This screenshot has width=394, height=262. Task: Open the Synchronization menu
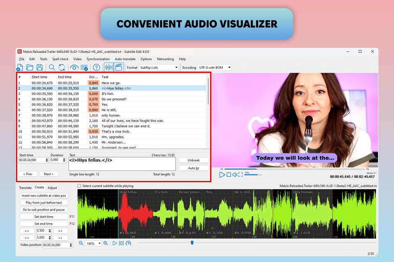[98, 59]
